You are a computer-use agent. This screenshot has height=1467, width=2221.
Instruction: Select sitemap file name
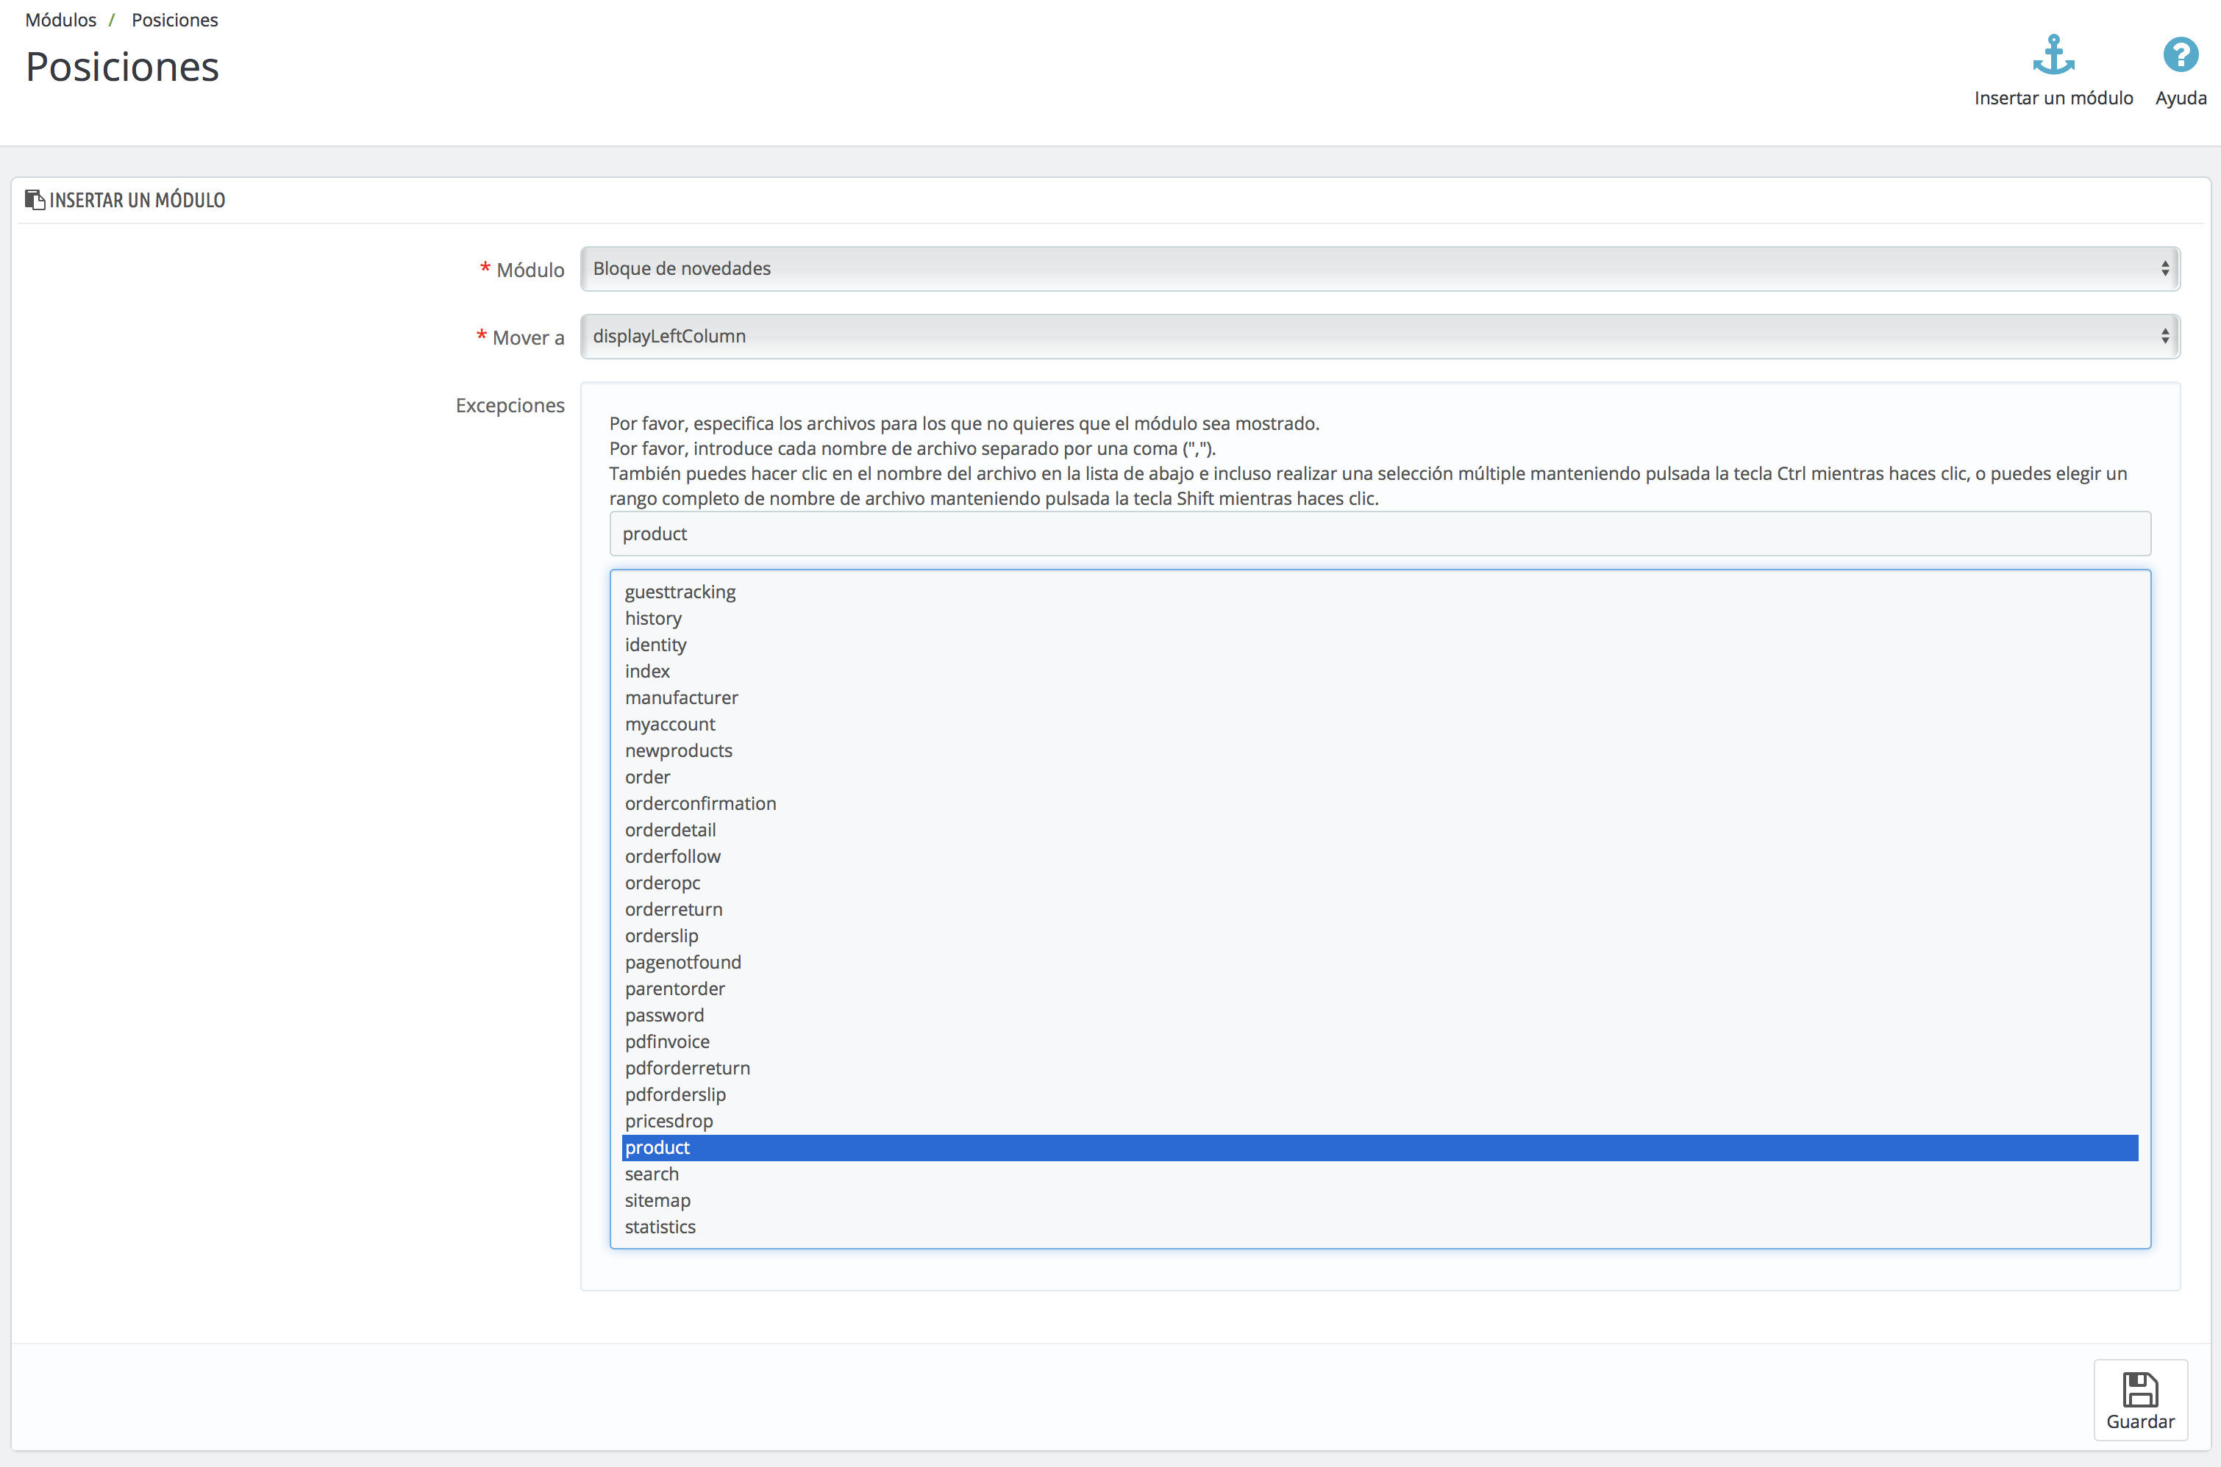658,1199
